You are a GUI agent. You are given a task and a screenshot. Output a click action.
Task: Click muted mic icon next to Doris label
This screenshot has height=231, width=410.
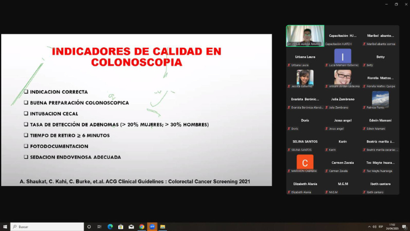[289, 129]
